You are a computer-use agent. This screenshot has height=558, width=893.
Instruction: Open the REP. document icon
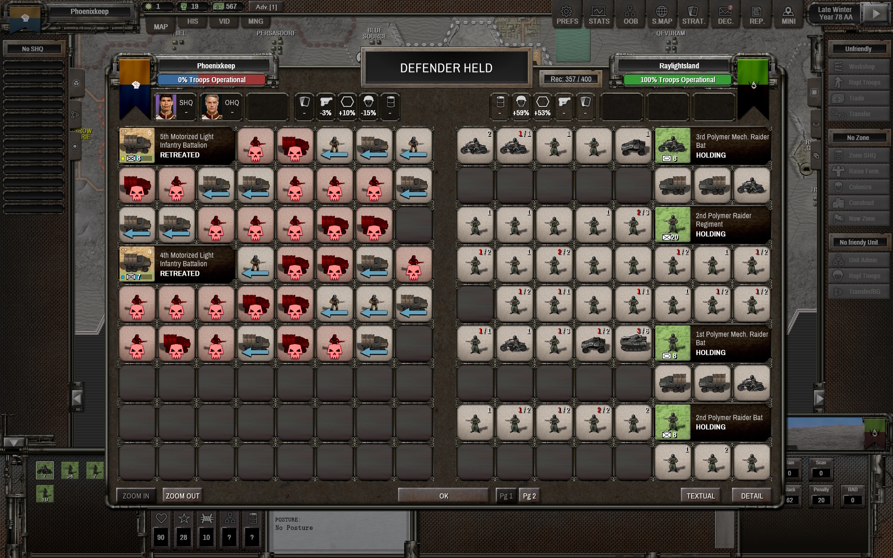pos(757,15)
